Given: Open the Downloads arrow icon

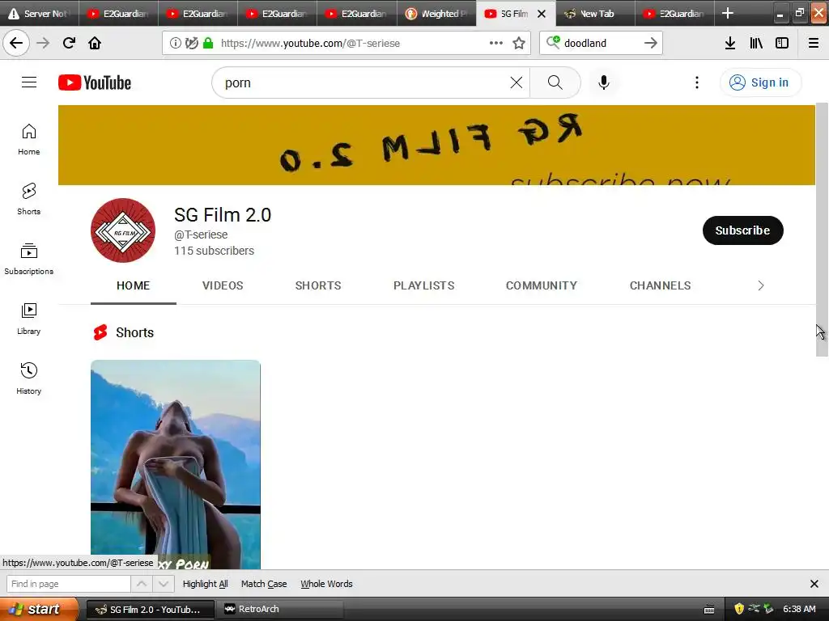Looking at the screenshot, I should coord(730,43).
